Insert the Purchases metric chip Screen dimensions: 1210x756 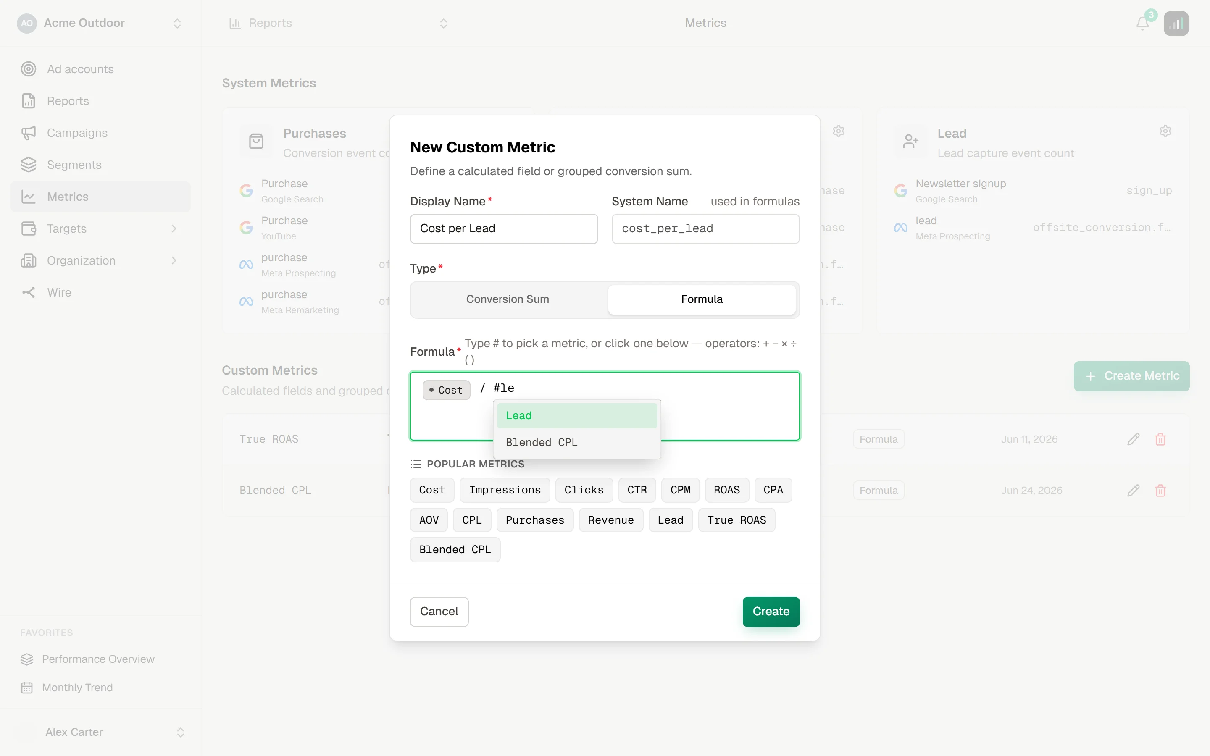point(535,520)
